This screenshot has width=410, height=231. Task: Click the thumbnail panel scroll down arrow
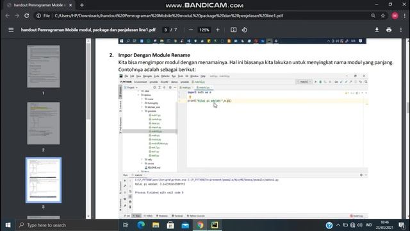tap(88, 216)
